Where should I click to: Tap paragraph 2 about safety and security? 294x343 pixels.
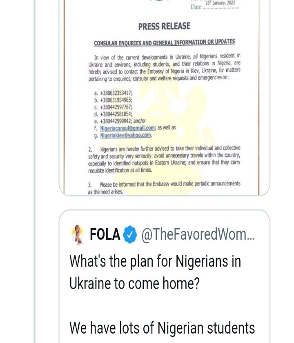pyautogui.click(x=164, y=159)
